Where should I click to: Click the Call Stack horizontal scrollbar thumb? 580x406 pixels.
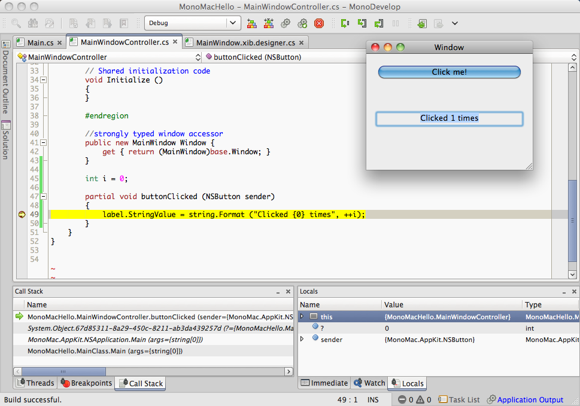(63, 371)
